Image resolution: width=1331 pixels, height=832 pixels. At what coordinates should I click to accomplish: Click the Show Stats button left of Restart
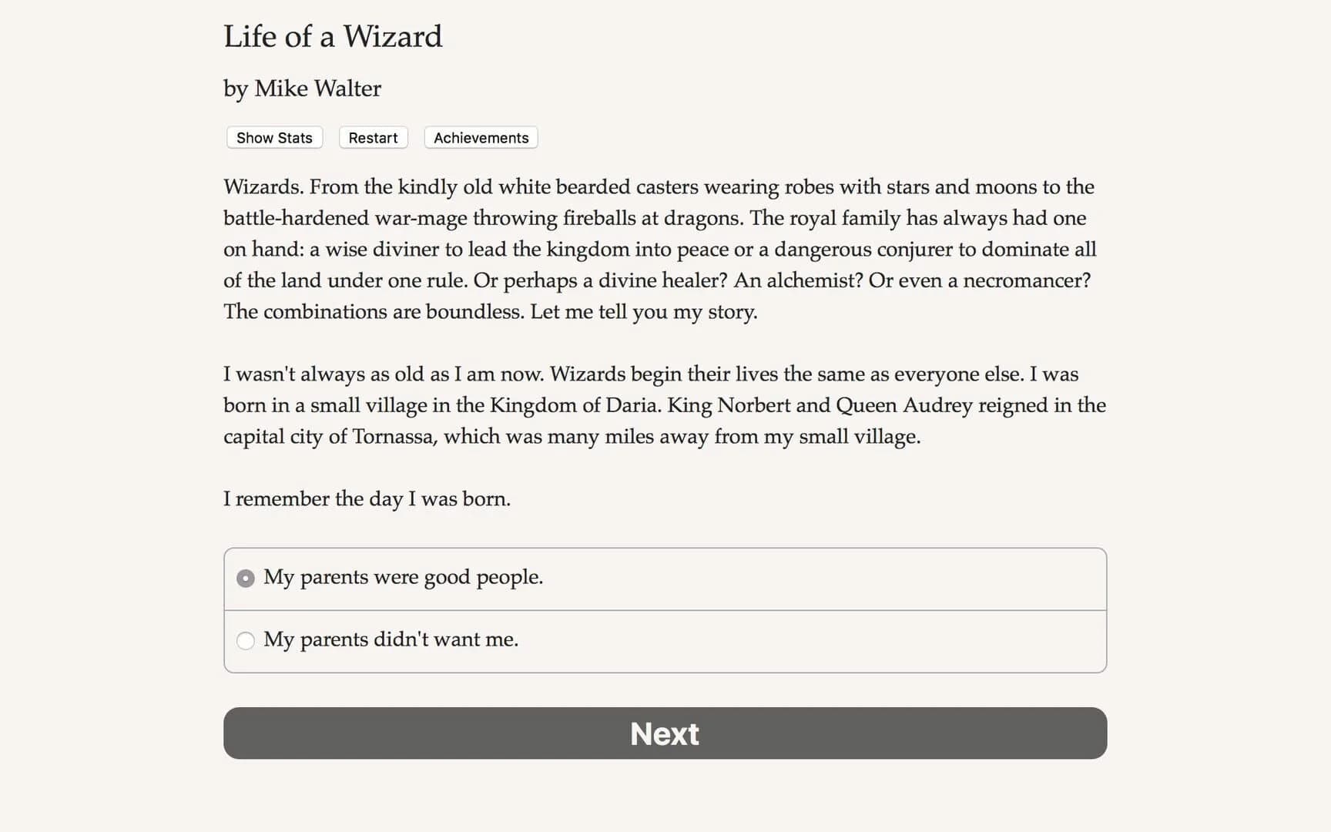273,137
